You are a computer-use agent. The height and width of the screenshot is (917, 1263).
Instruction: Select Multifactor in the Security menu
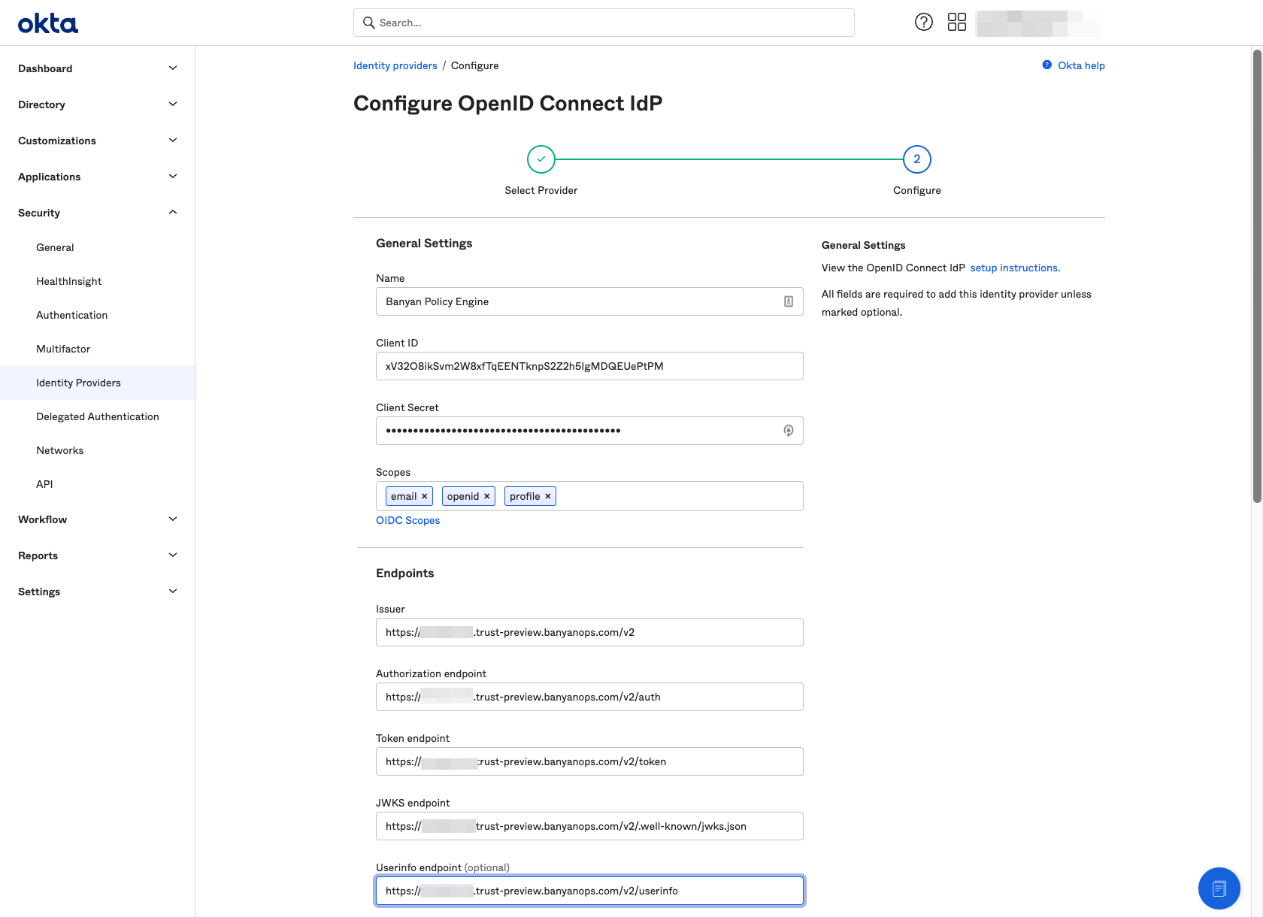click(63, 349)
